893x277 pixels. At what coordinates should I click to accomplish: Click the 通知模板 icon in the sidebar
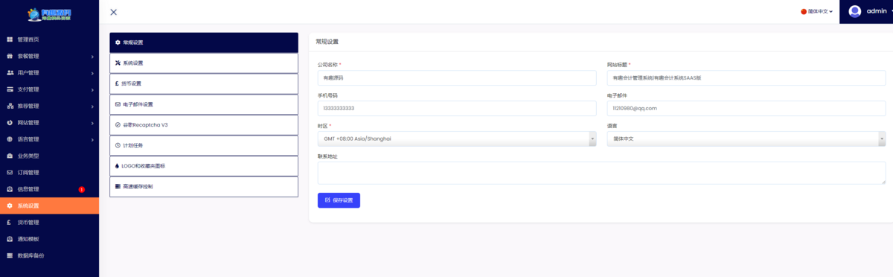click(x=10, y=239)
